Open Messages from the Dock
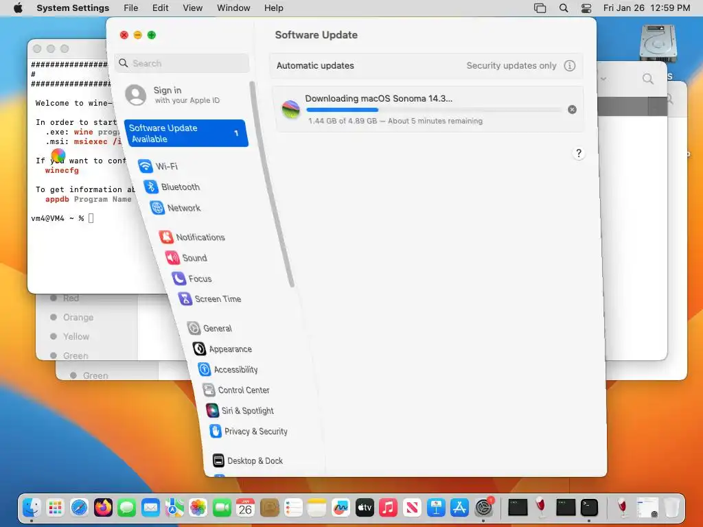This screenshot has height=527, width=703. pyautogui.click(x=127, y=508)
